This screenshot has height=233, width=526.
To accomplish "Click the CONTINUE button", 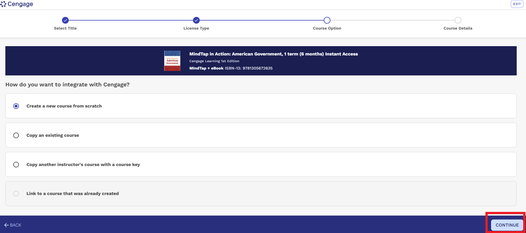I will coord(507,225).
